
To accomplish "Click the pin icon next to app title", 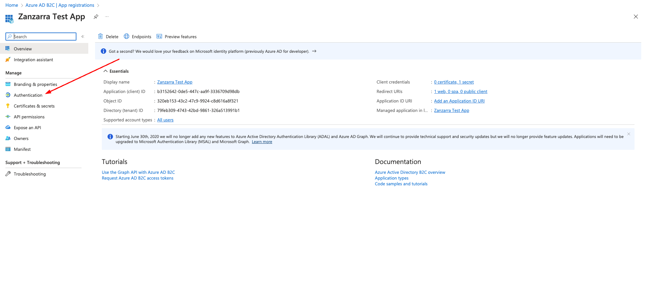I will (x=96, y=17).
